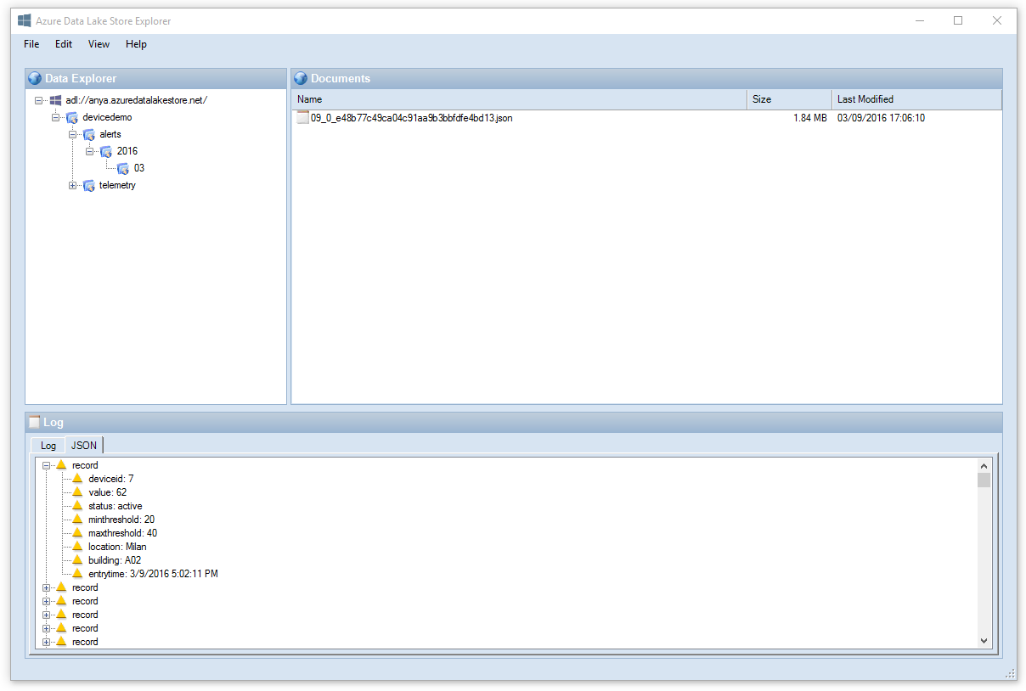Collapse the alerts folder node
This screenshot has height=691, width=1026.
click(73, 134)
